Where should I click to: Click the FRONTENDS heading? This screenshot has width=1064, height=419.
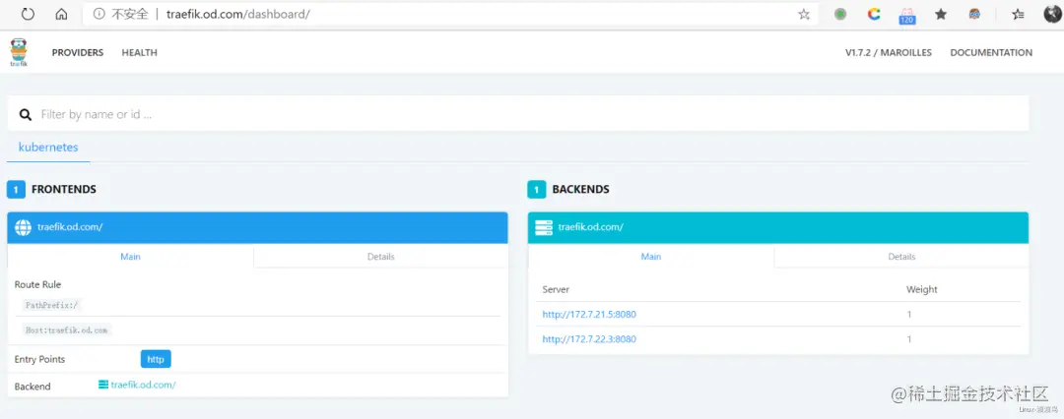pyautogui.click(x=64, y=190)
